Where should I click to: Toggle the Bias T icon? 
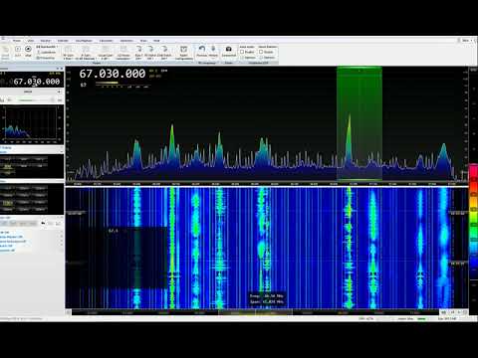pos(138,53)
